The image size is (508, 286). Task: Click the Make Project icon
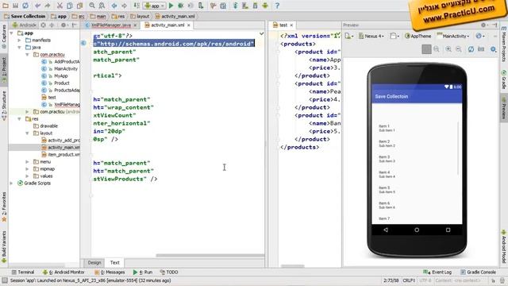pyautogui.click(x=137, y=6)
